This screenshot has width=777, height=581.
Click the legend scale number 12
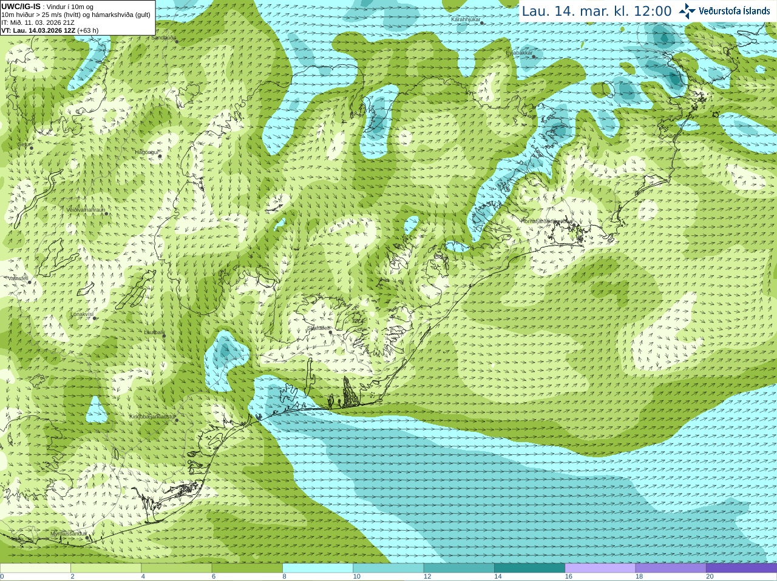(427, 577)
